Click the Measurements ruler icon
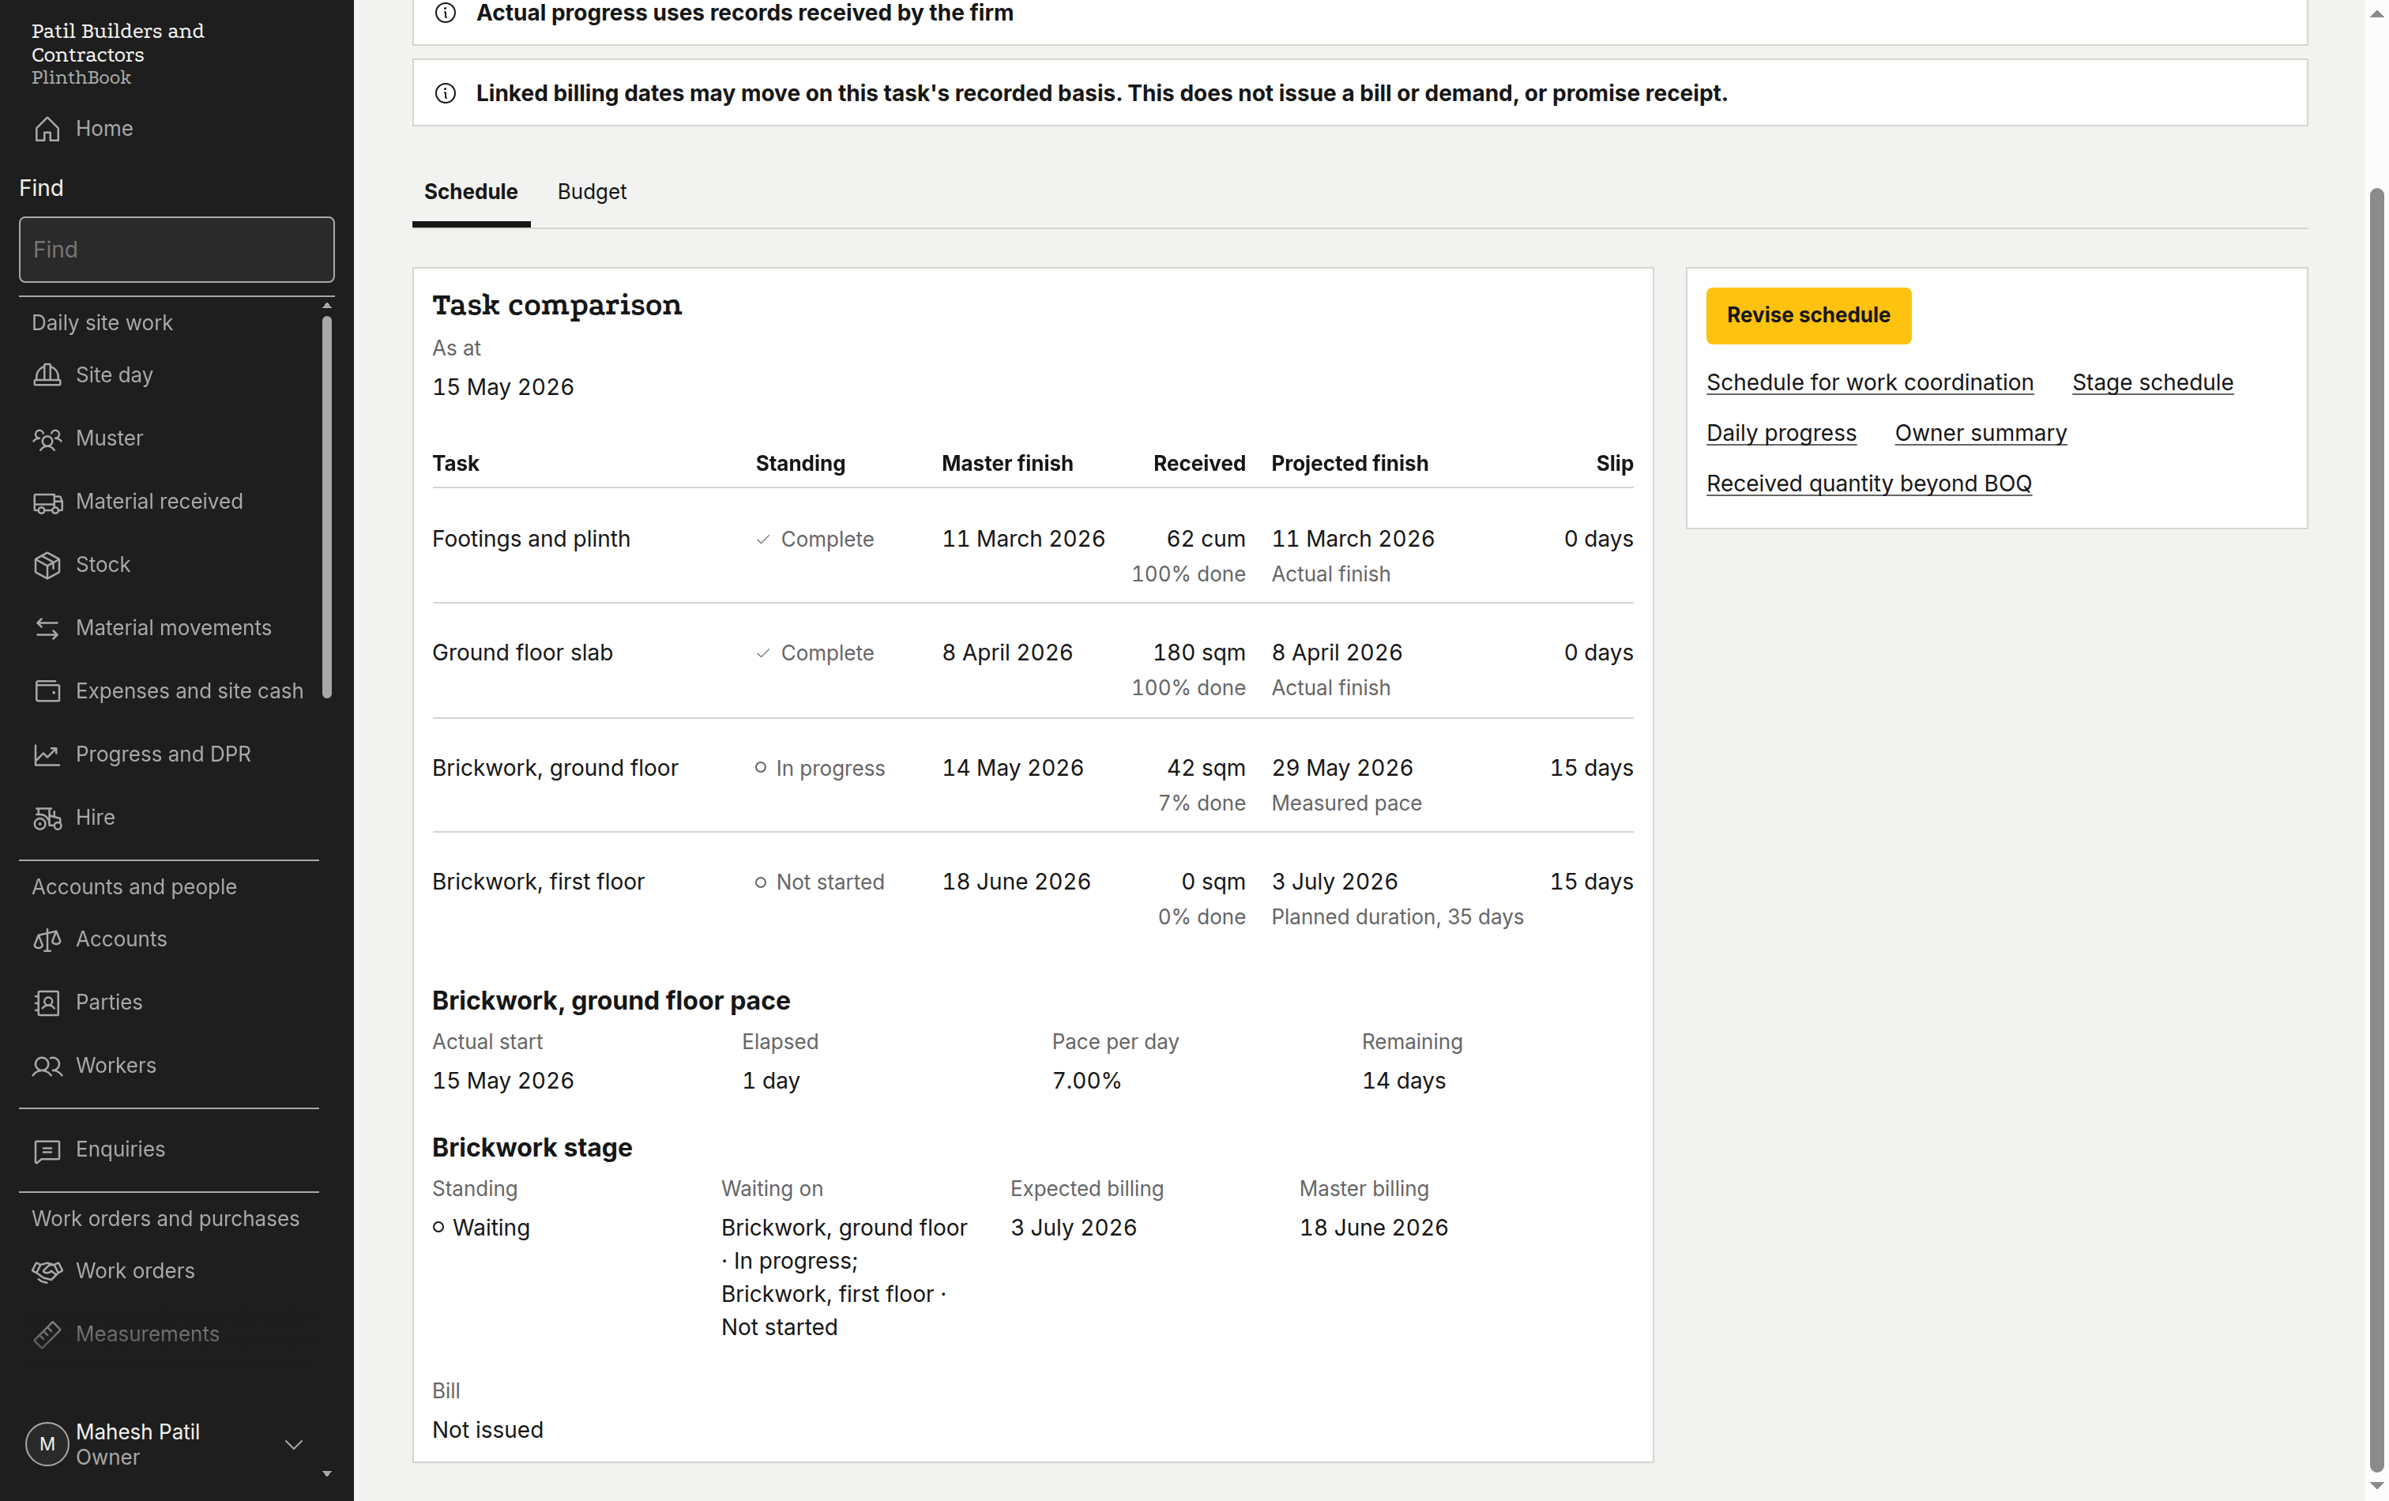Image resolution: width=2389 pixels, height=1501 pixels. click(47, 1334)
